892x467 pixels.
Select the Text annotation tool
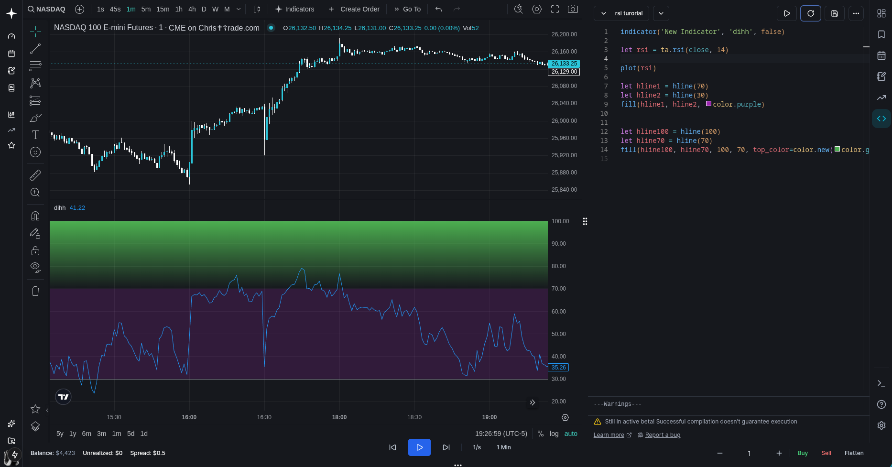pyautogui.click(x=35, y=135)
